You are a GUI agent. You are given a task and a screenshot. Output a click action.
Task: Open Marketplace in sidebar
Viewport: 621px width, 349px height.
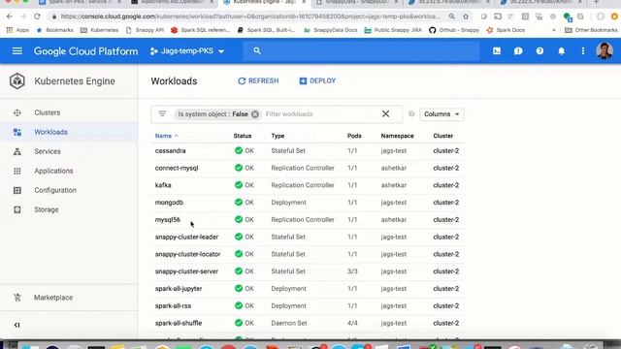click(53, 298)
